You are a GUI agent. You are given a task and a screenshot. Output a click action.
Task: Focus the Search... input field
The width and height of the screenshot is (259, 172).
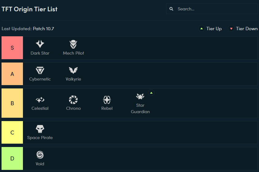click(212, 9)
